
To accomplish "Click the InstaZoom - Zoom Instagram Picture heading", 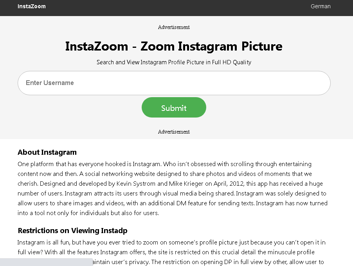I will point(174,47).
